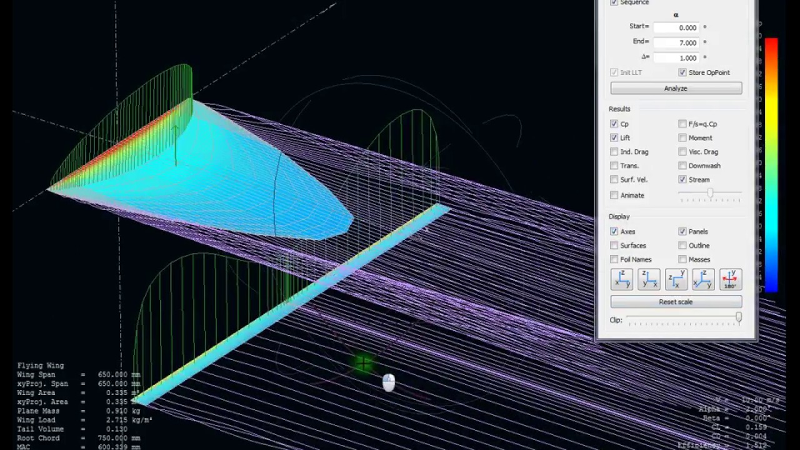Click the Reset scale button
This screenshot has height=450, width=800.
676,302
